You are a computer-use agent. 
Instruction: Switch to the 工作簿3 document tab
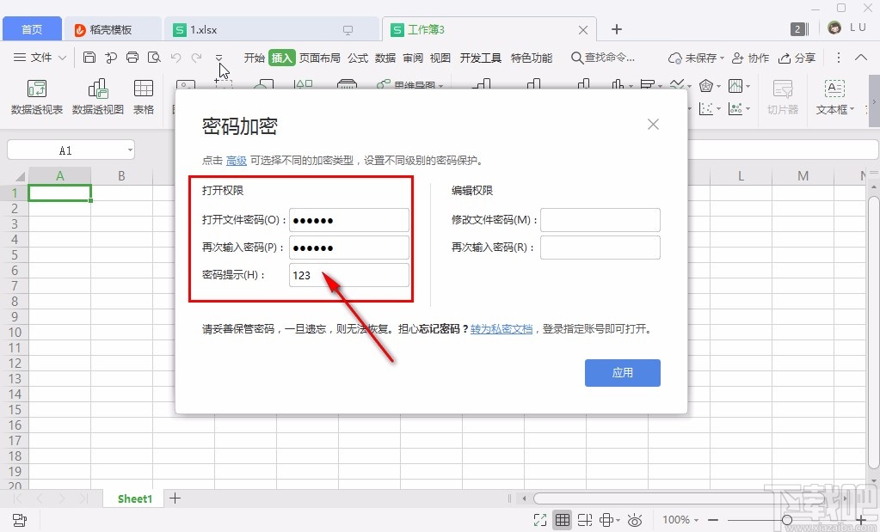[424, 28]
